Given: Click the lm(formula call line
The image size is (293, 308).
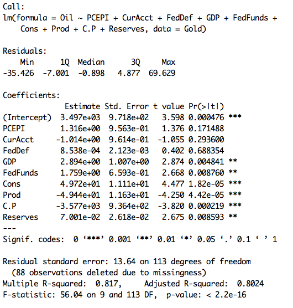Looking at the screenshot, I should [140, 18].
